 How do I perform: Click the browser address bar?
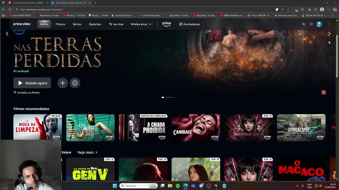coord(144,9)
